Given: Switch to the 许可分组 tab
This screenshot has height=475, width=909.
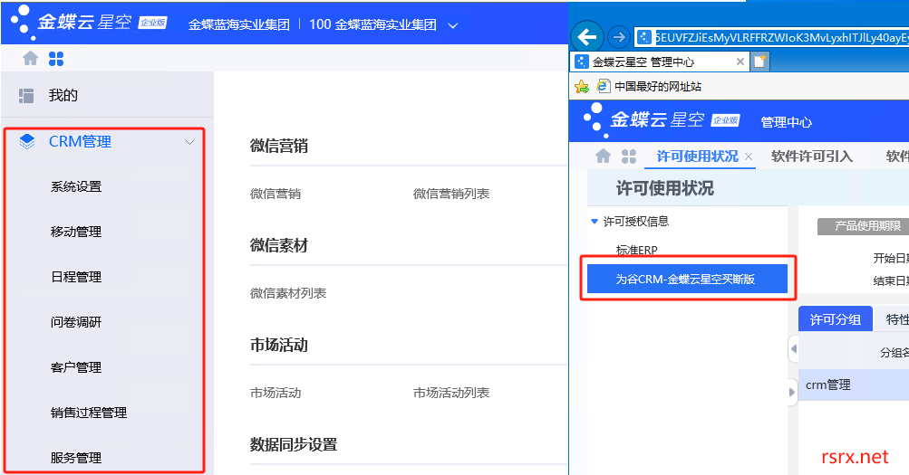Looking at the screenshot, I should pos(836,318).
